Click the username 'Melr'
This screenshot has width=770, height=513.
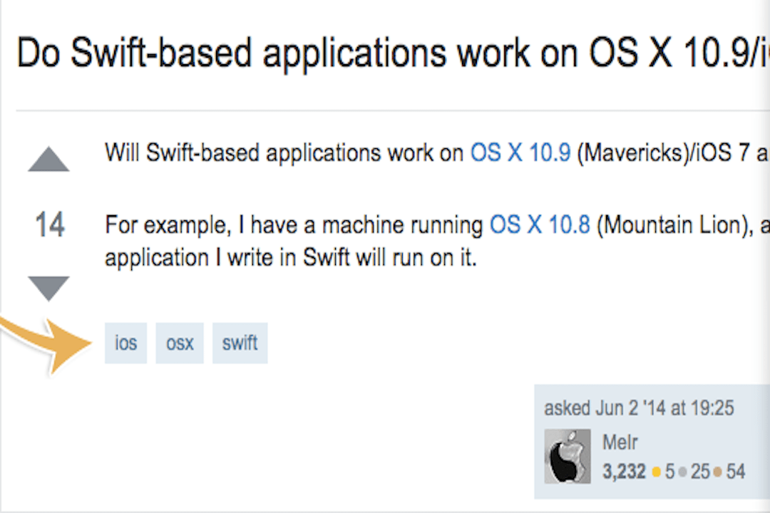620,442
